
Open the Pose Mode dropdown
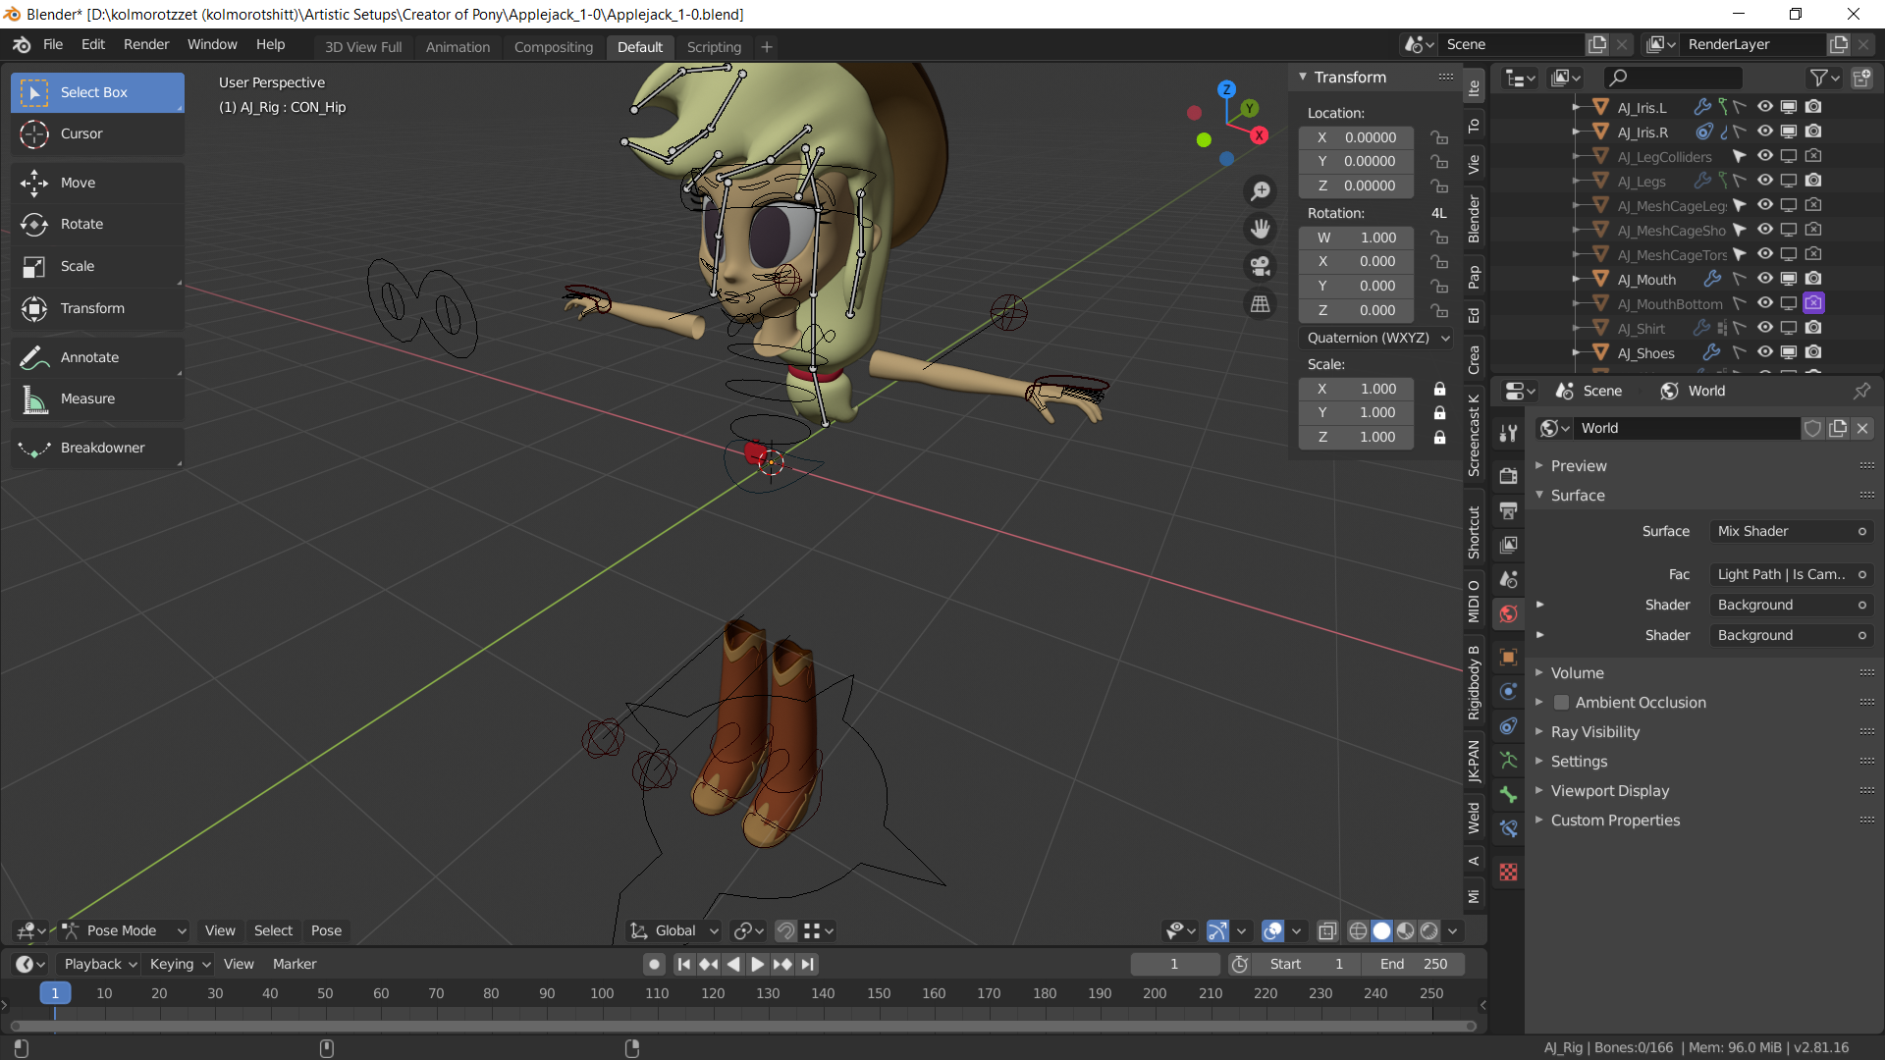pos(124,930)
